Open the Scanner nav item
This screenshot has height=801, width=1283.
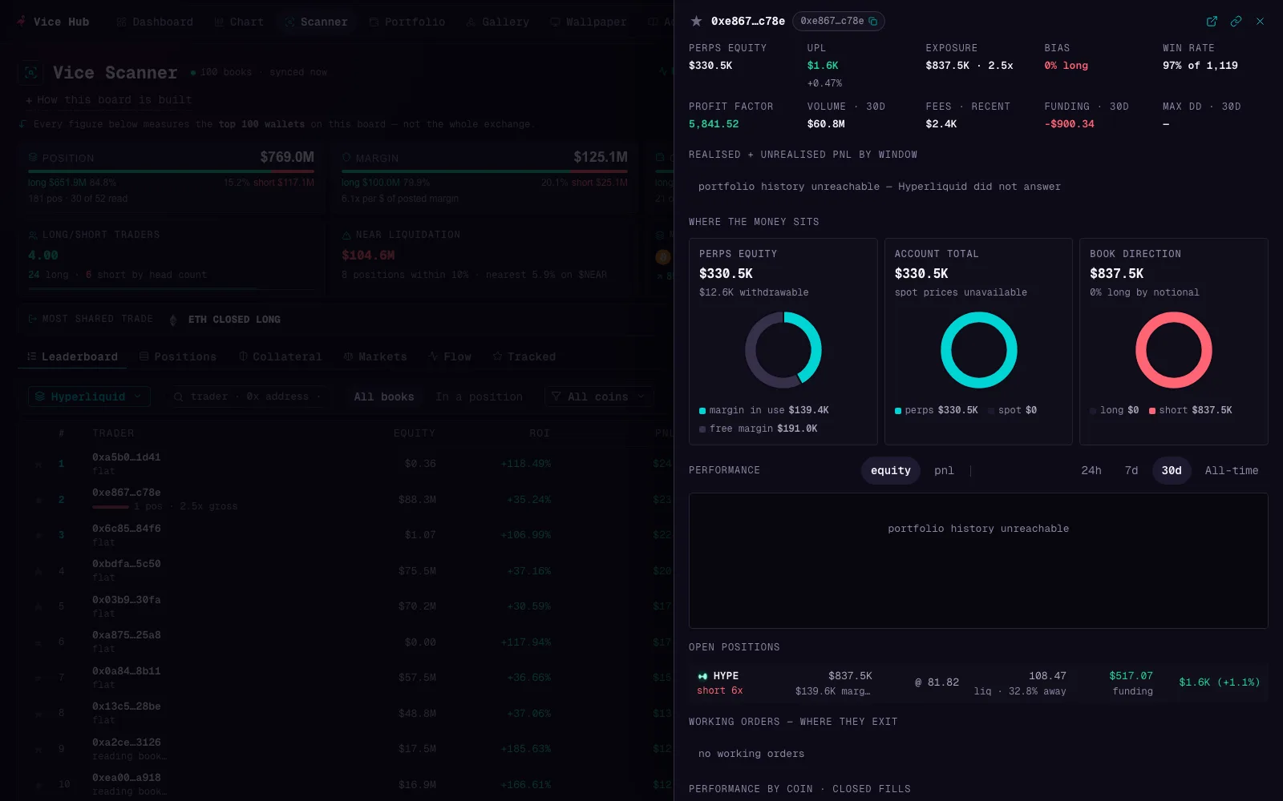(x=316, y=22)
